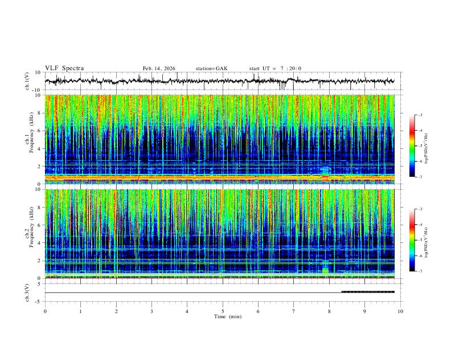Viewport: 451px width, 349px height.
Task: Click the ch.1 colorbar "log(PSD)" label
Action: click(x=426, y=149)
